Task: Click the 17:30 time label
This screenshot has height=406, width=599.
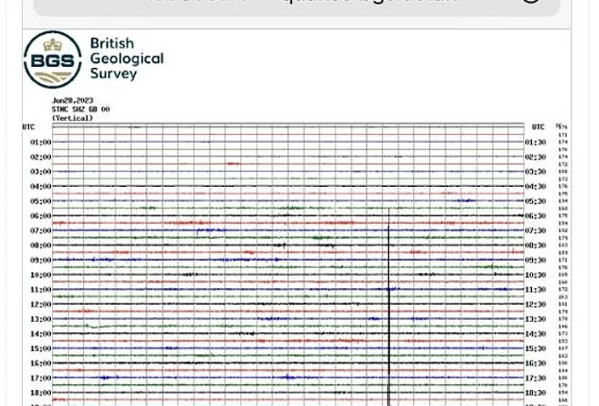Action: point(536,378)
